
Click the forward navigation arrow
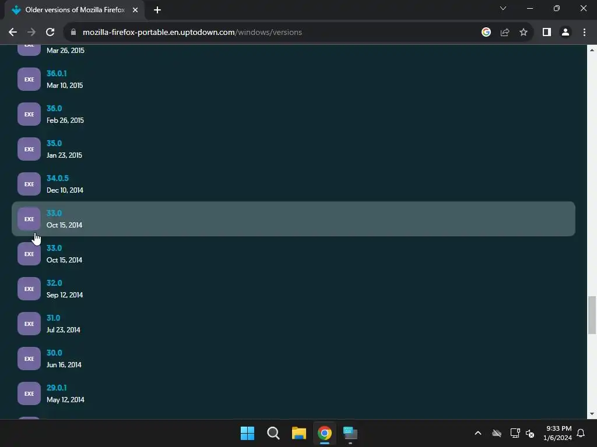[x=31, y=33]
